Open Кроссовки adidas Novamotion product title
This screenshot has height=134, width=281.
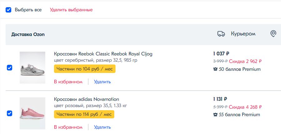86,99
